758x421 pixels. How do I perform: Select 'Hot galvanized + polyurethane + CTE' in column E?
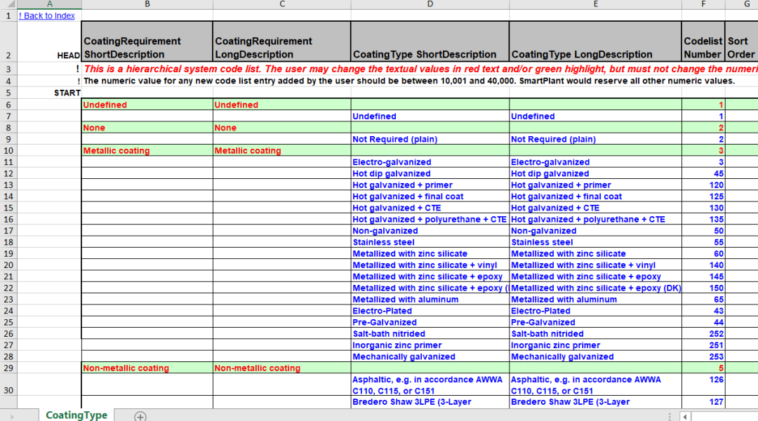pyautogui.click(x=596, y=220)
